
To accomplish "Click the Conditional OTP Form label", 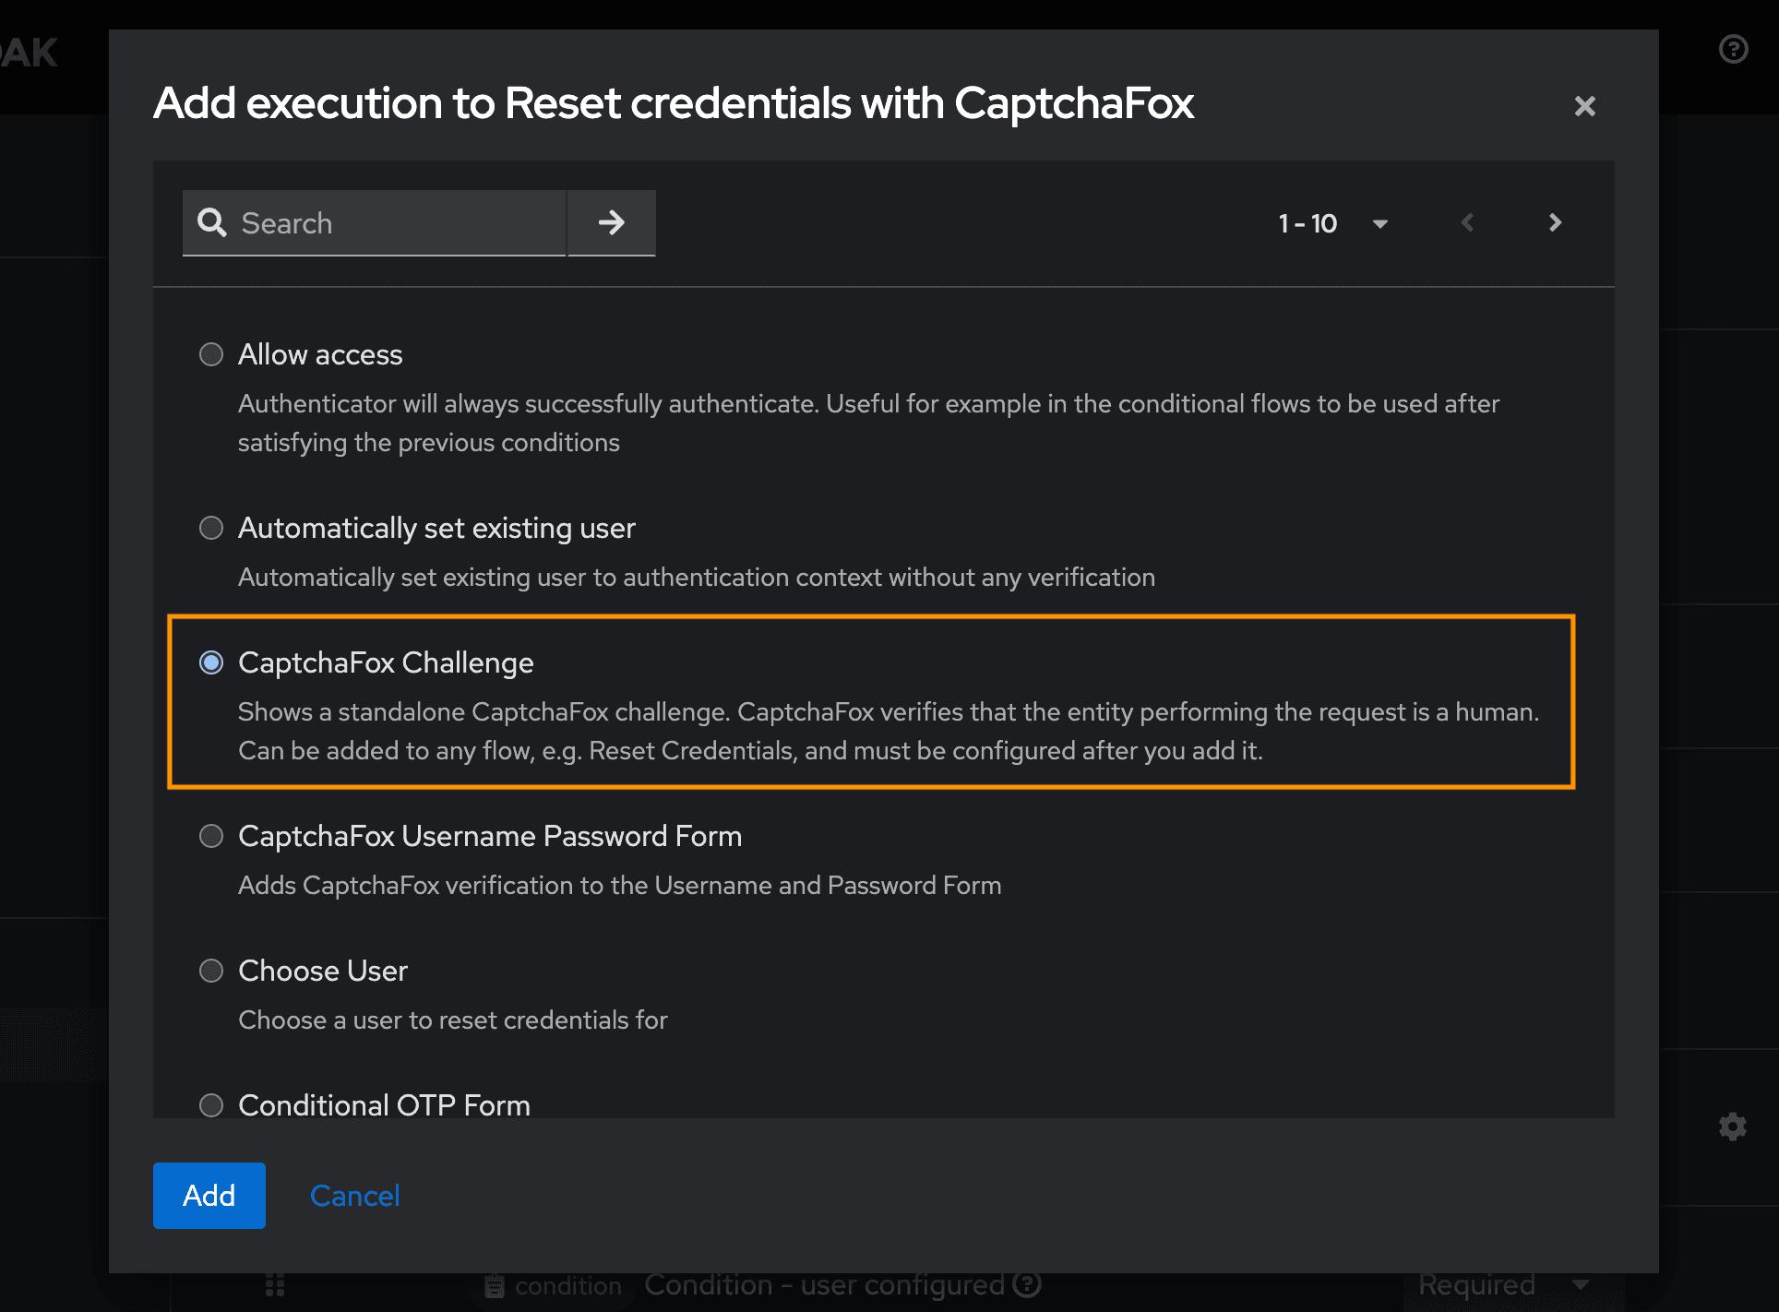I will pyautogui.click(x=384, y=1104).
